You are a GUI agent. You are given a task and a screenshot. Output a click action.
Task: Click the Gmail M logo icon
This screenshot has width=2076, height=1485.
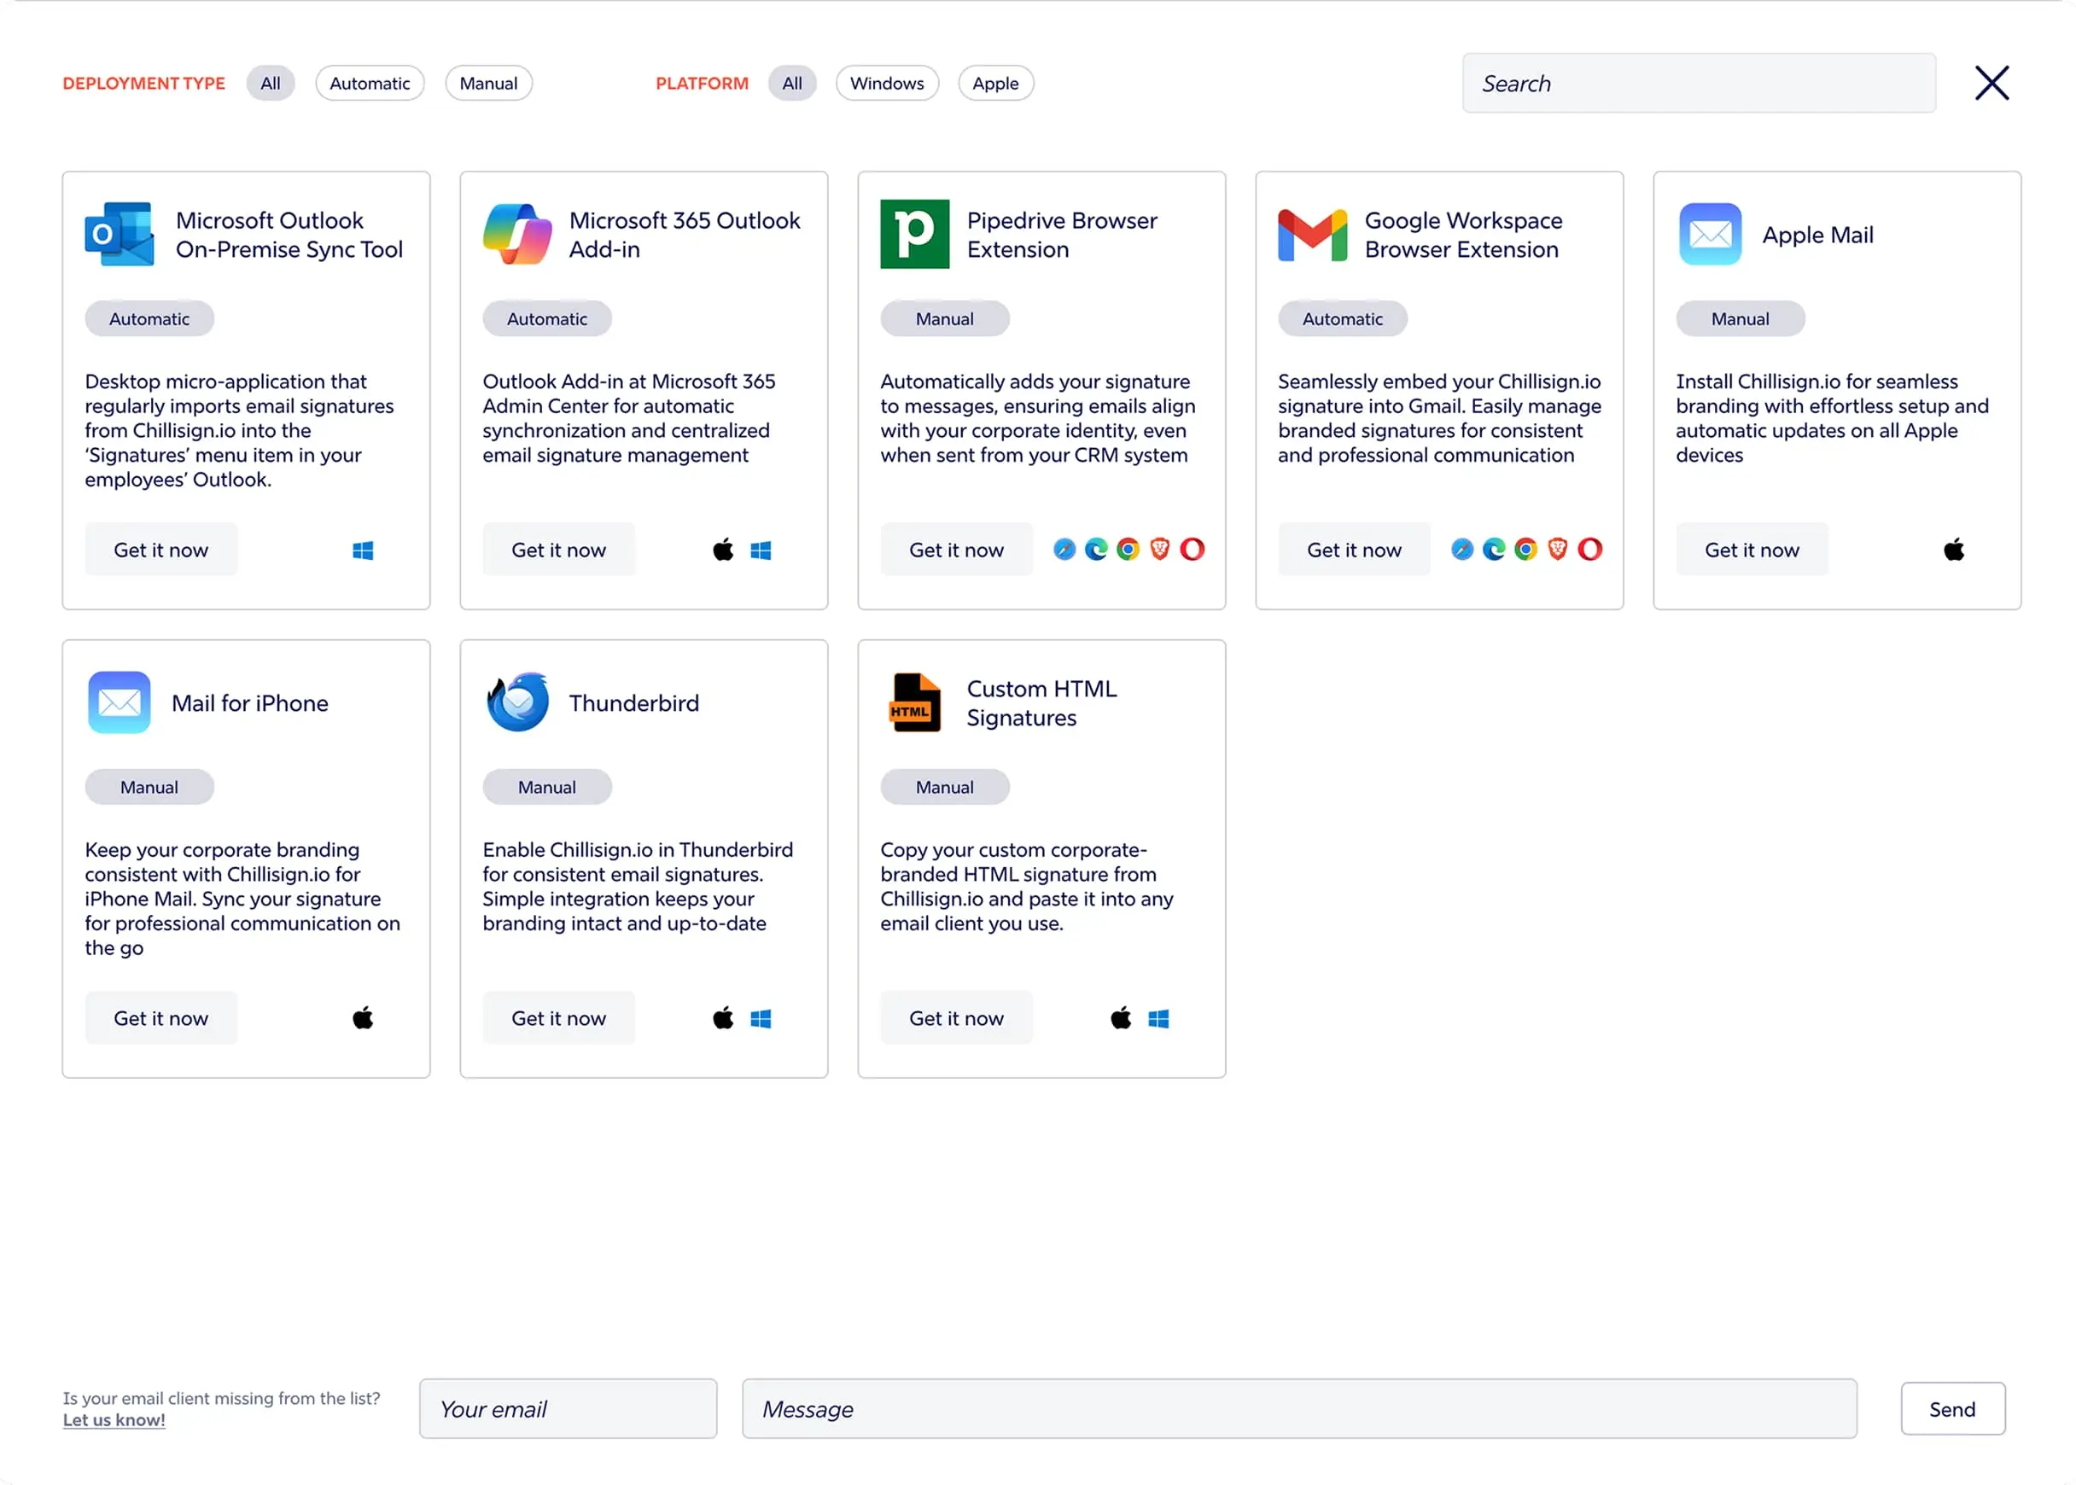pos(1312,235)
